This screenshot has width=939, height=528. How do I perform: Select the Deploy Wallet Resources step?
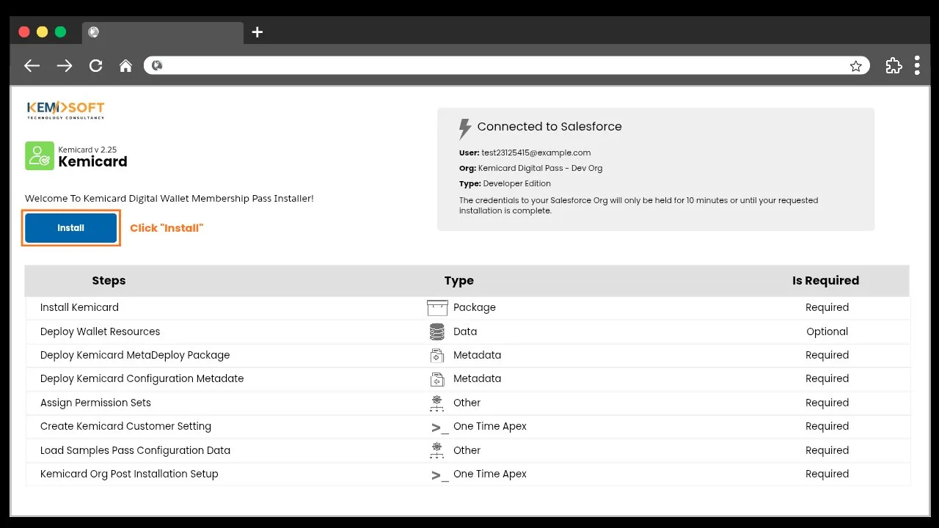point(100,331)
